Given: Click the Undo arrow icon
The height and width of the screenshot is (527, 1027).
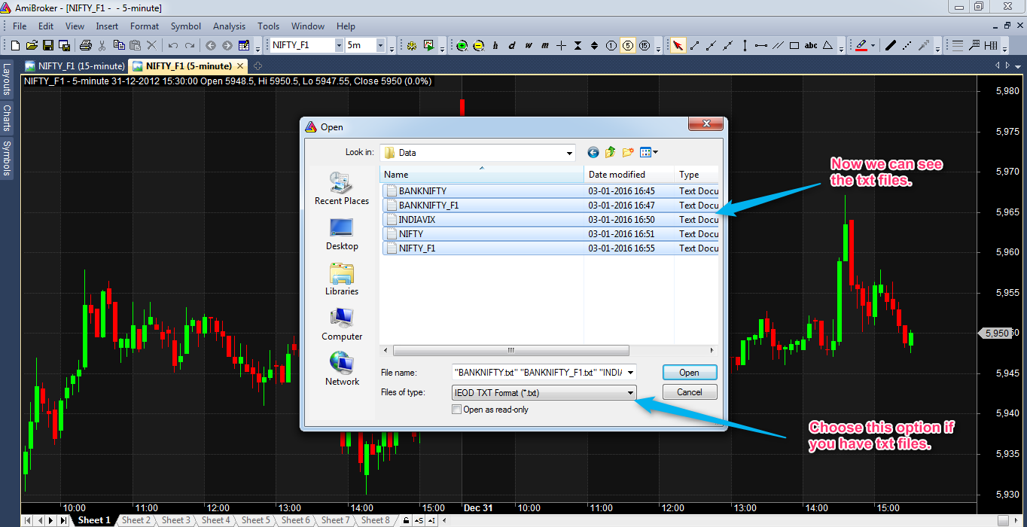Looking at the screenshot, I should coord(173,45).
